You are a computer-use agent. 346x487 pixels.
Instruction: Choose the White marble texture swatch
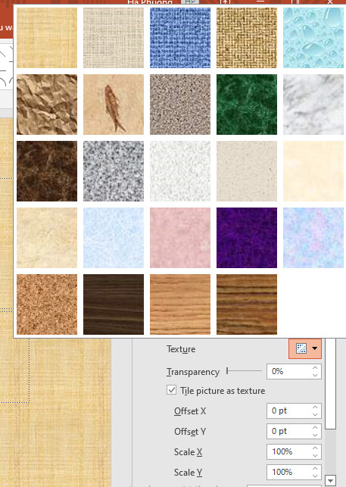(313, 105)
